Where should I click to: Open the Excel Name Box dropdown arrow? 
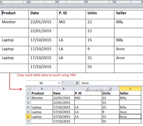pyautogui.click(x=59, y=83)
